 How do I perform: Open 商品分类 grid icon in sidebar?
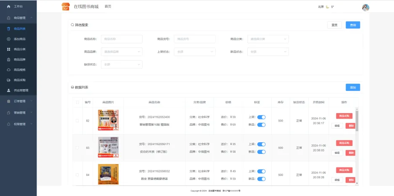8,49
